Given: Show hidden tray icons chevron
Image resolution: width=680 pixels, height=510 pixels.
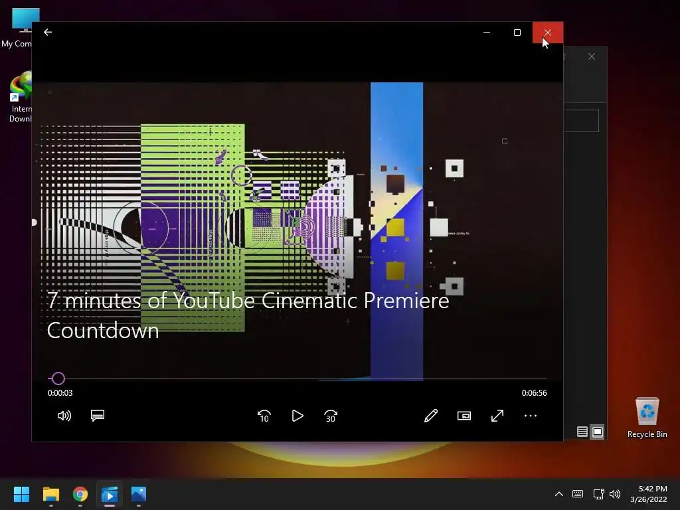Looking at the screenshot, I should click(x=559, y=494).
